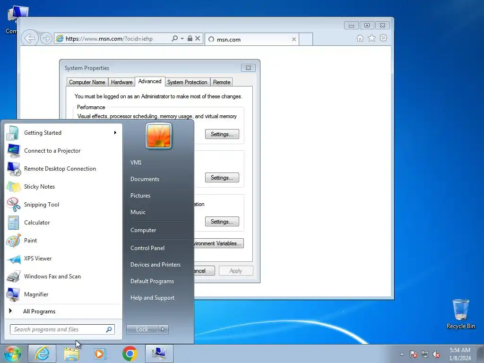Open Performance Settings button
The image size is (484, 363).
(222, 134)
